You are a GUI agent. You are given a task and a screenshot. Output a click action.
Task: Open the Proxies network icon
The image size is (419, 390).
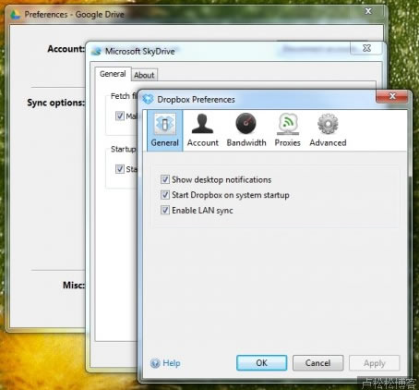288,124
